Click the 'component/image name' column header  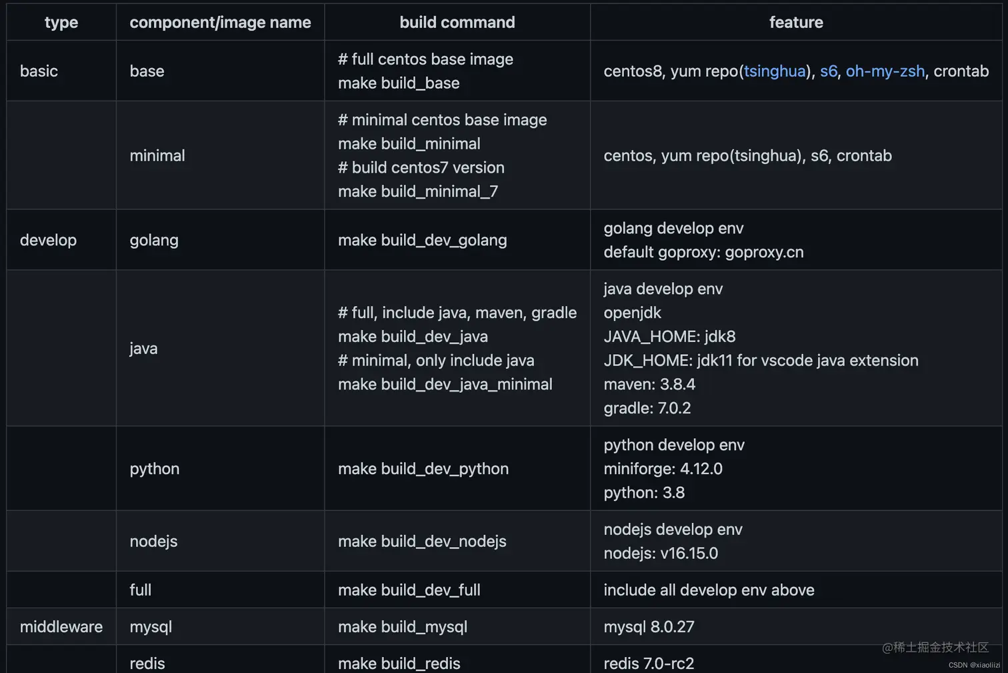[x=220, y=22]
